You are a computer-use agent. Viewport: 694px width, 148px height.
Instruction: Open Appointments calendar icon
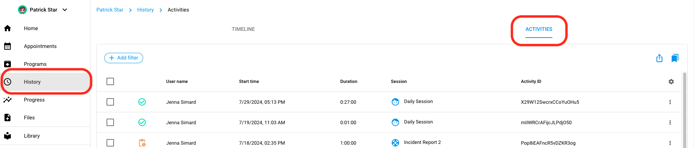7,46
